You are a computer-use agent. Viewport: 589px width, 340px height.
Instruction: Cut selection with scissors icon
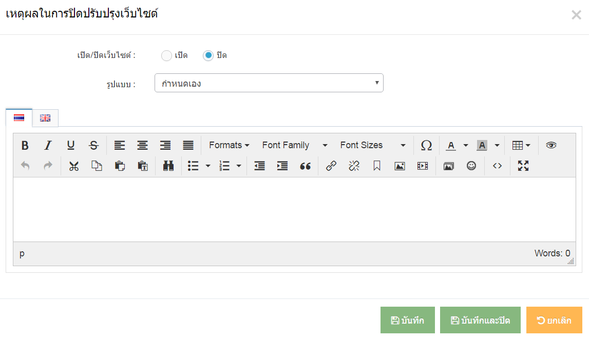[74, 166]
